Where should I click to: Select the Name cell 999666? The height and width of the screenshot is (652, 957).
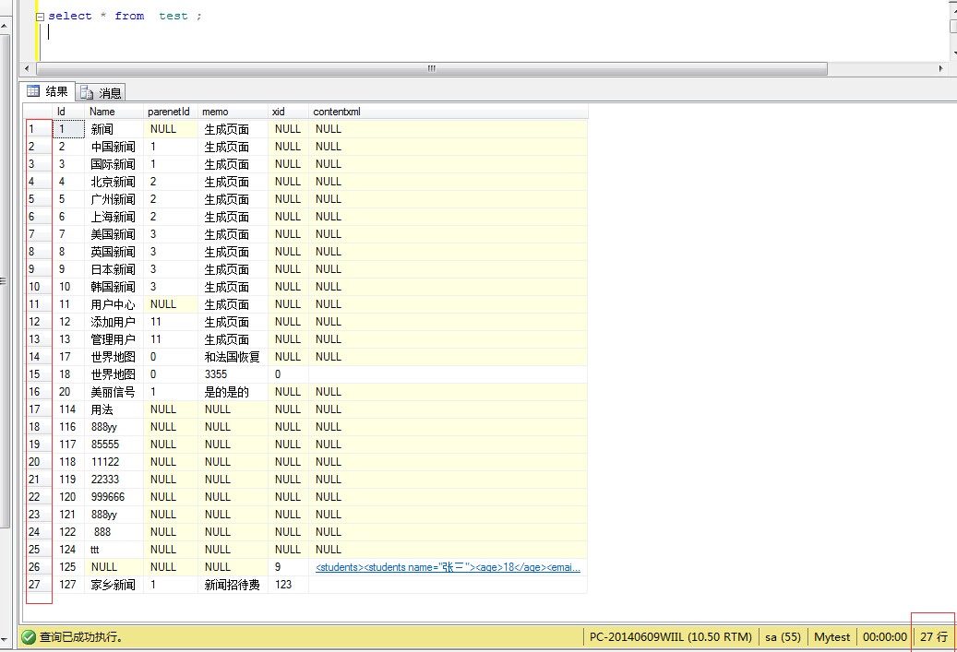pos(114,497)
